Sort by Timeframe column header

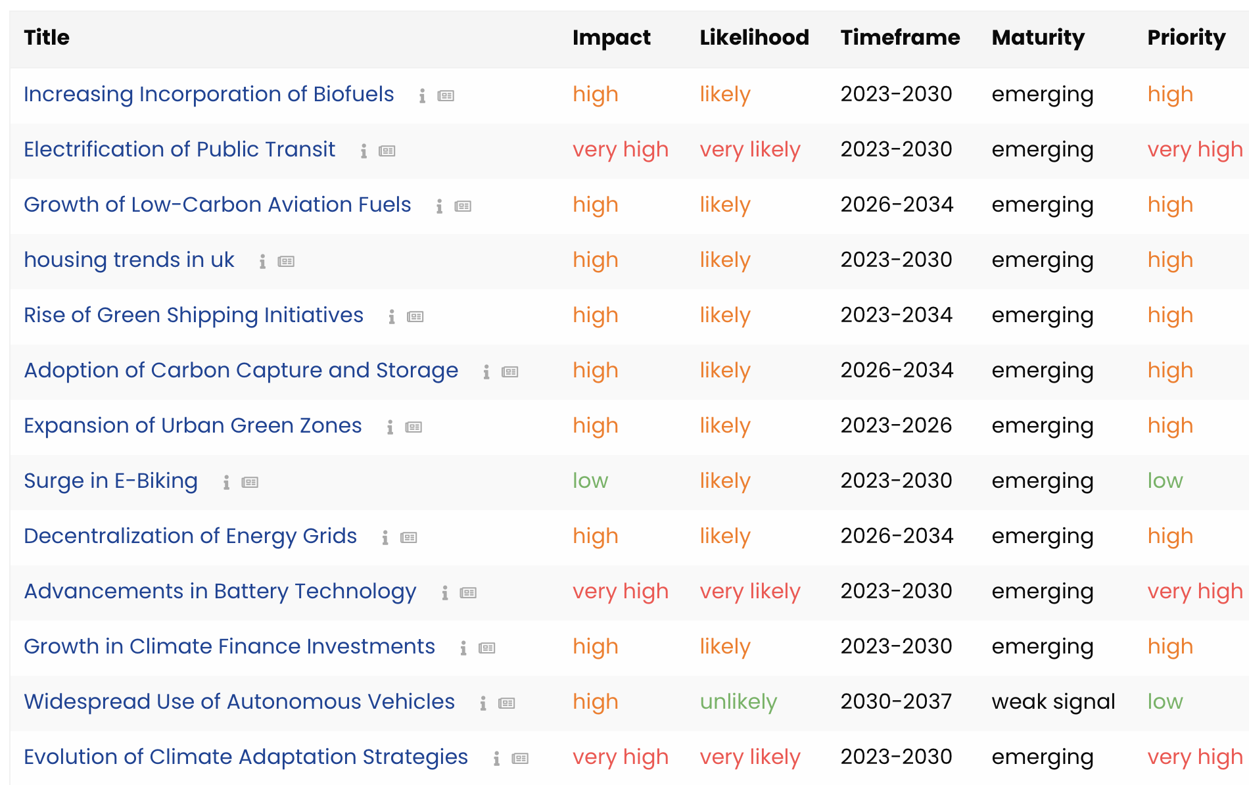coord(899,37)
